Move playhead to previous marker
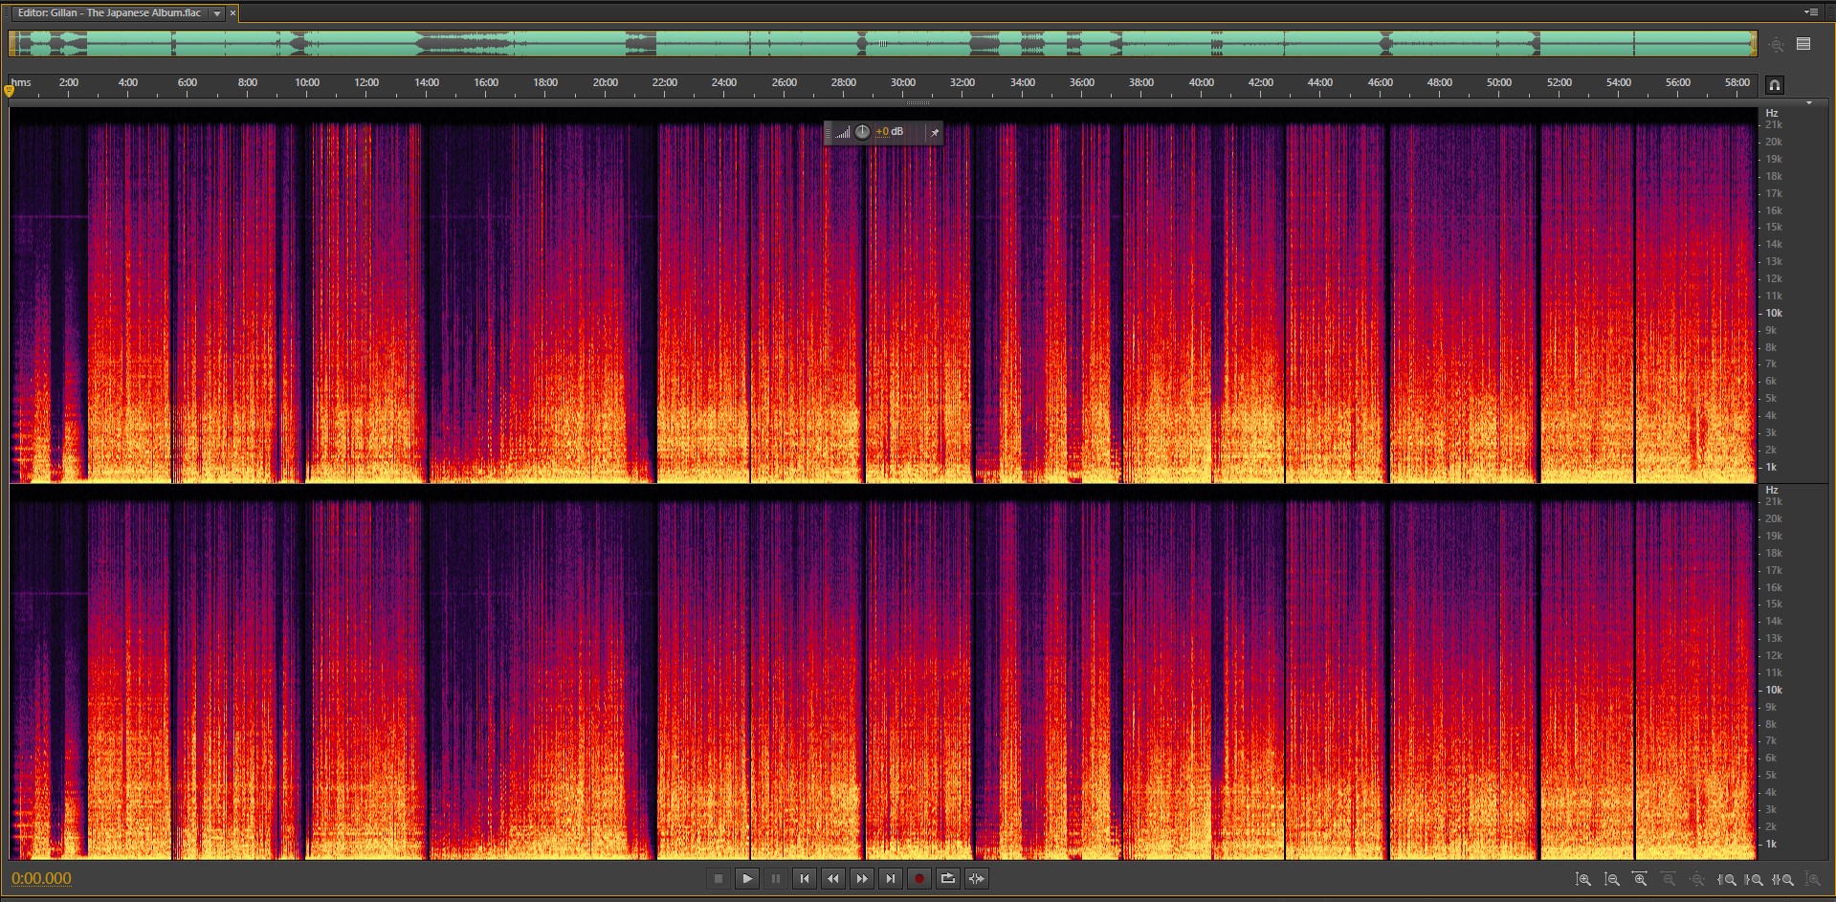Screen dimensions: 1836x902 [x=805, y=878]
